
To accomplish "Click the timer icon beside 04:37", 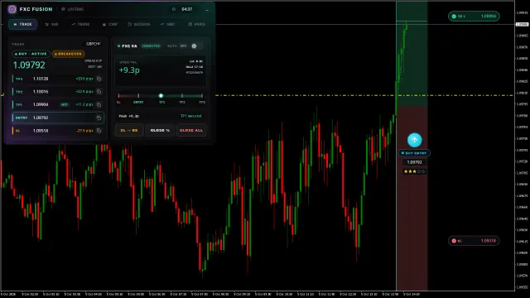I will (174, 9).
